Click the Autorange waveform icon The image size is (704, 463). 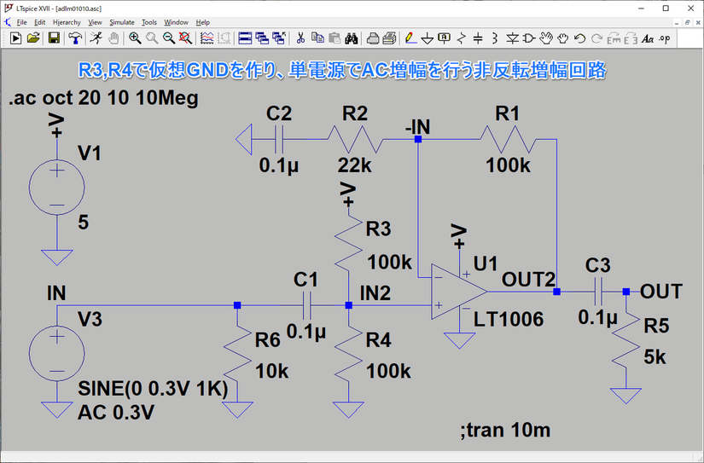pyautogui.click(x=207, y=38)
